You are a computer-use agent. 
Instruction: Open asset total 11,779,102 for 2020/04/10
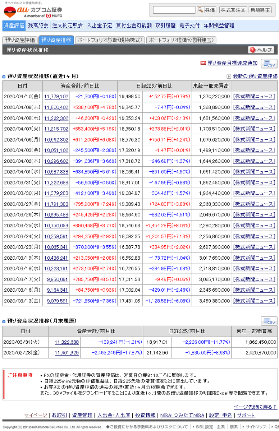(56, 97)
